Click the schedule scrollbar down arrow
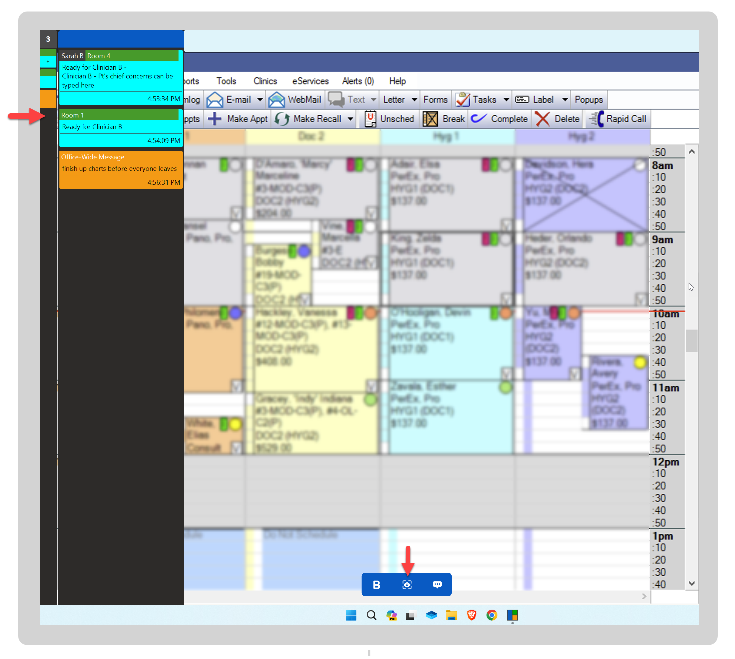Image resolution: width=735 pixels, height=659 pixels. tap(692, 584)
